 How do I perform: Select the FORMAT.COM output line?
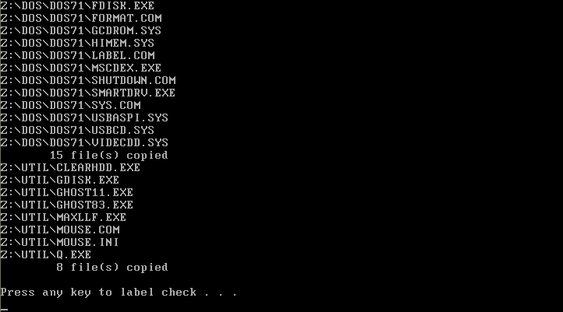(81, 18)
